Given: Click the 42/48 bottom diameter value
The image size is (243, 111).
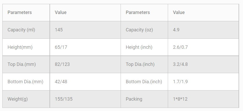Looking at the screenshot, I should 61,82.
